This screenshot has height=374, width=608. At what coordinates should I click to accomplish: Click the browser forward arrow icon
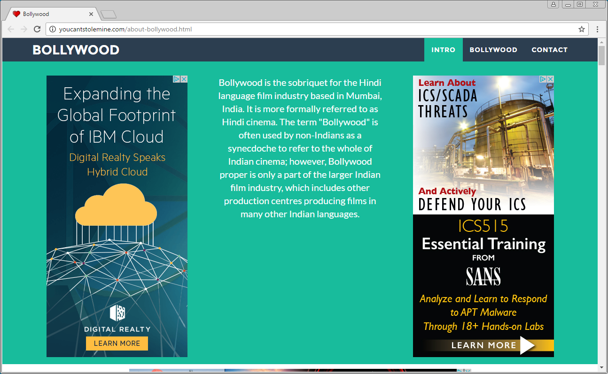coord(23,29)
